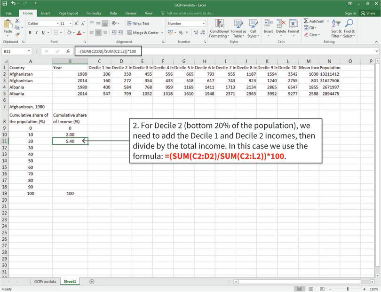
Task: Click inside the Name Box
Action: click(x=14, y=50)
